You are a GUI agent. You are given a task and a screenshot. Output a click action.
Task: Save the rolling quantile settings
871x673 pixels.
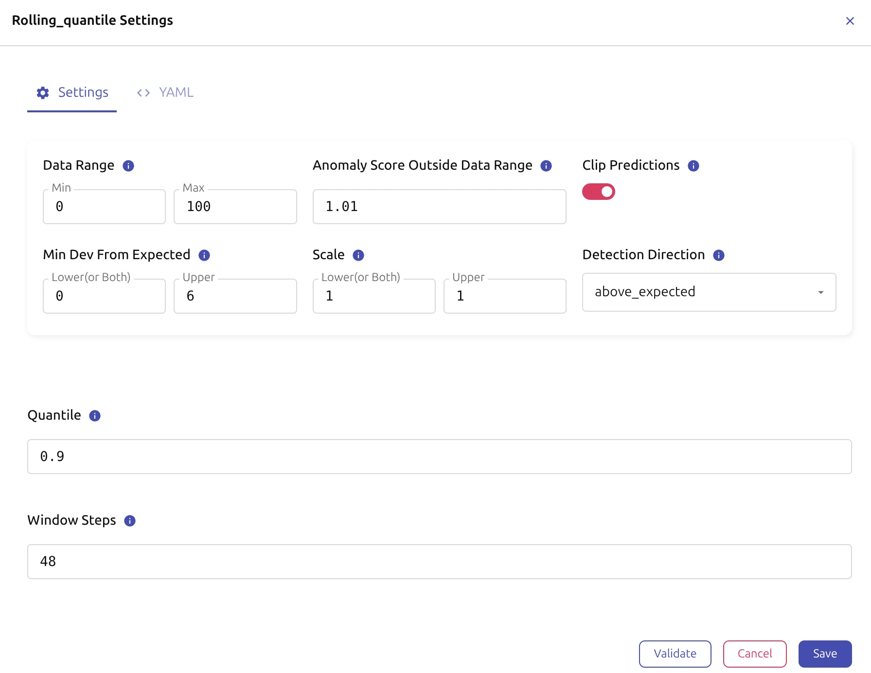(825, 654)
